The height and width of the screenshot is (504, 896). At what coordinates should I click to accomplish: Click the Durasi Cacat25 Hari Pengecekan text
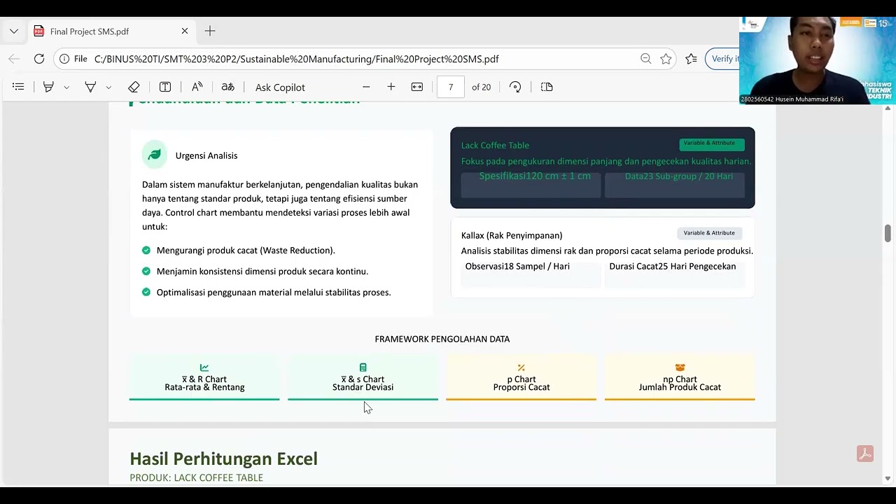pos(673,266)
